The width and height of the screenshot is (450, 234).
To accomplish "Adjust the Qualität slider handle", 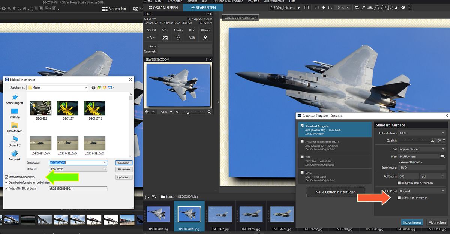I will click(432, 141).
